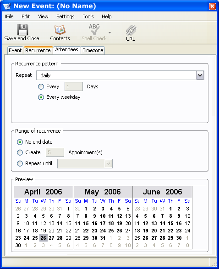Open Contacts address book icon
The width and height of the screenshot is (219, 269).
click(60, 30)
